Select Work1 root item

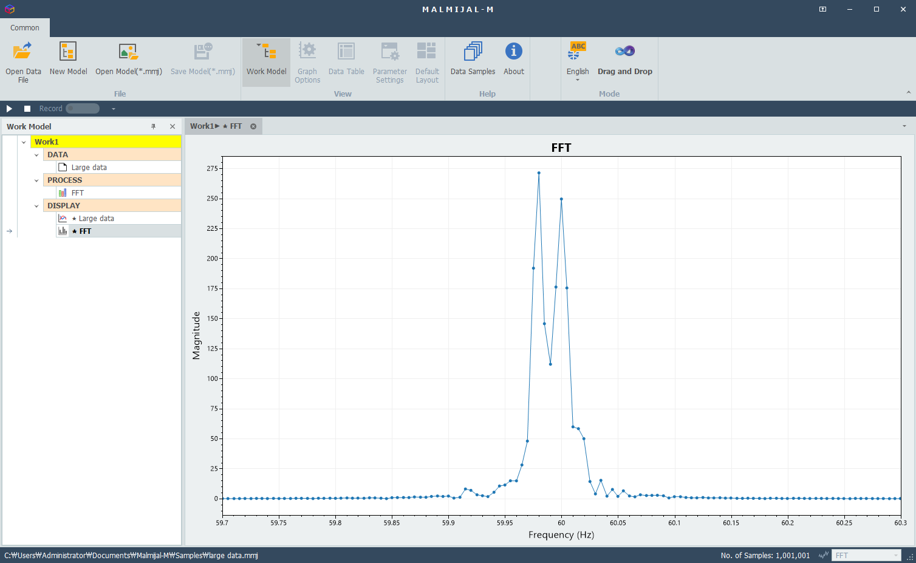[x=106, y=142]
